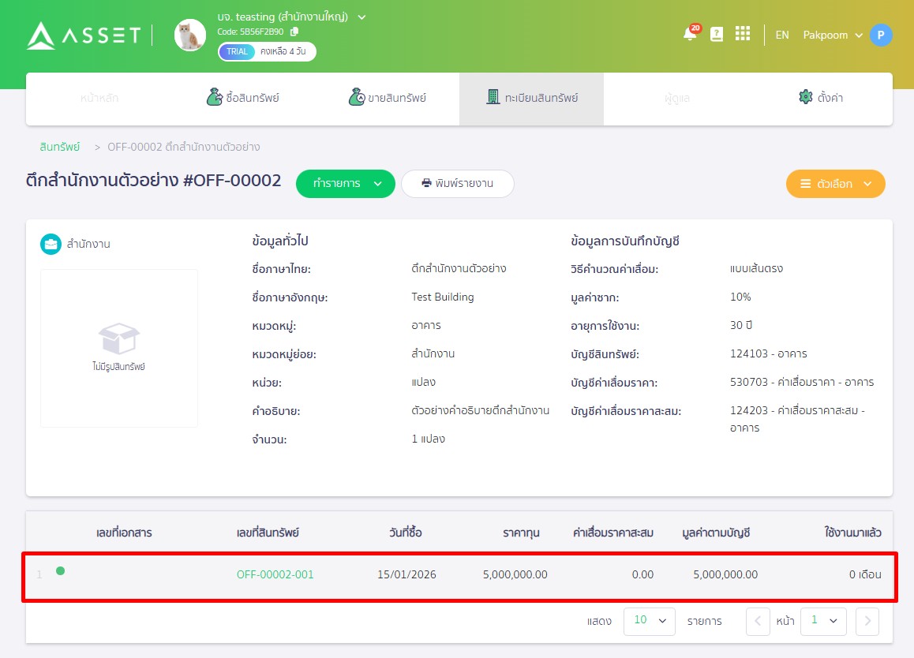Click the empty asset image placeholder icon

coord(118,336)
